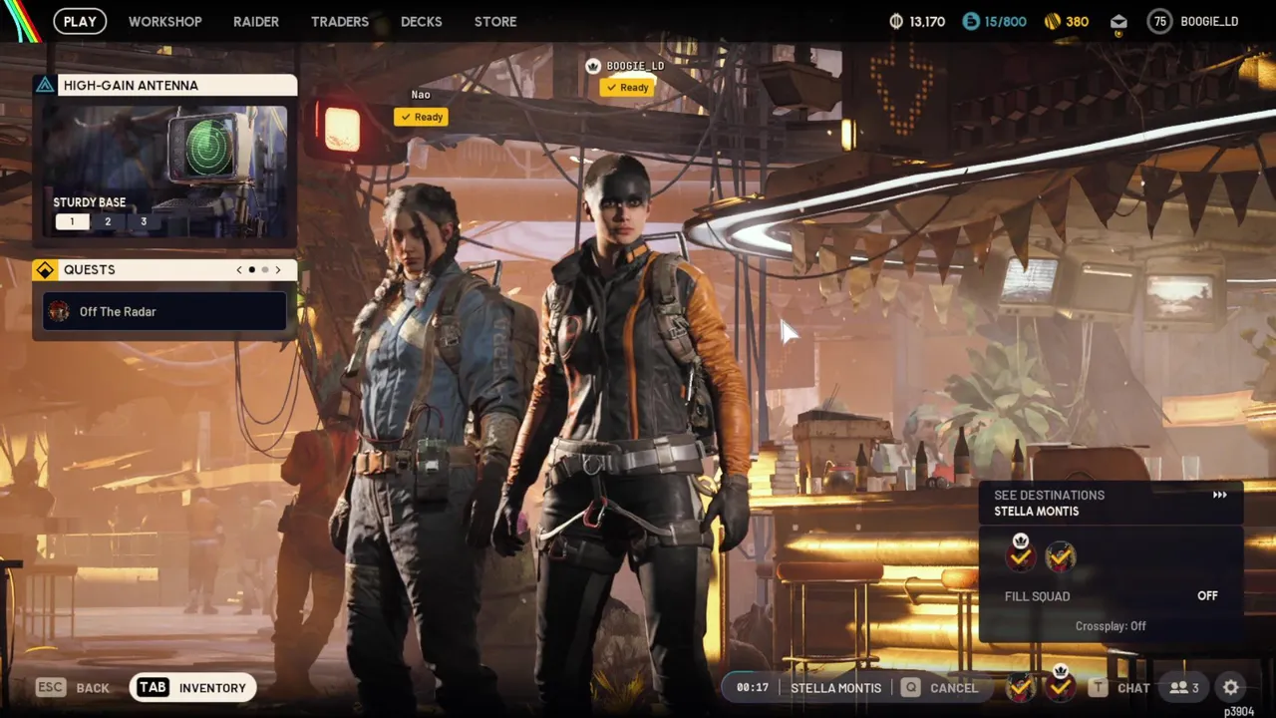Open the settings gear
This screenshot has width=1276, height=718.
tap(1231, 688)
